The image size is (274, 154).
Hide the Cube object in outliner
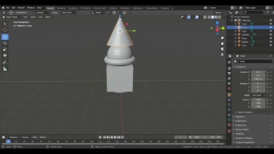271,31
